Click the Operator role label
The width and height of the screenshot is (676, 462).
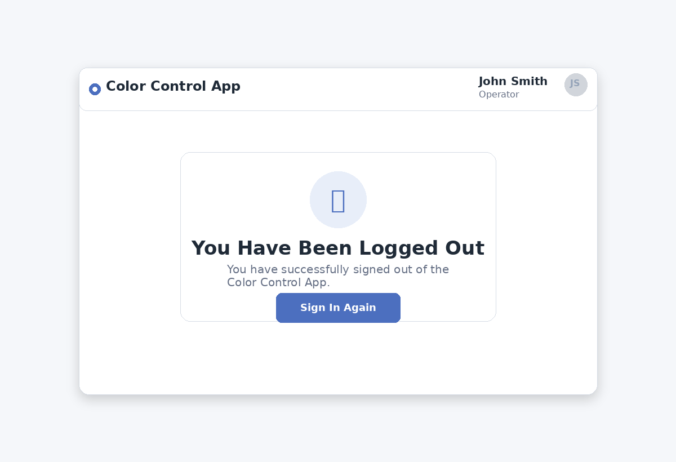pyautogui.click(x=499, y=95)
